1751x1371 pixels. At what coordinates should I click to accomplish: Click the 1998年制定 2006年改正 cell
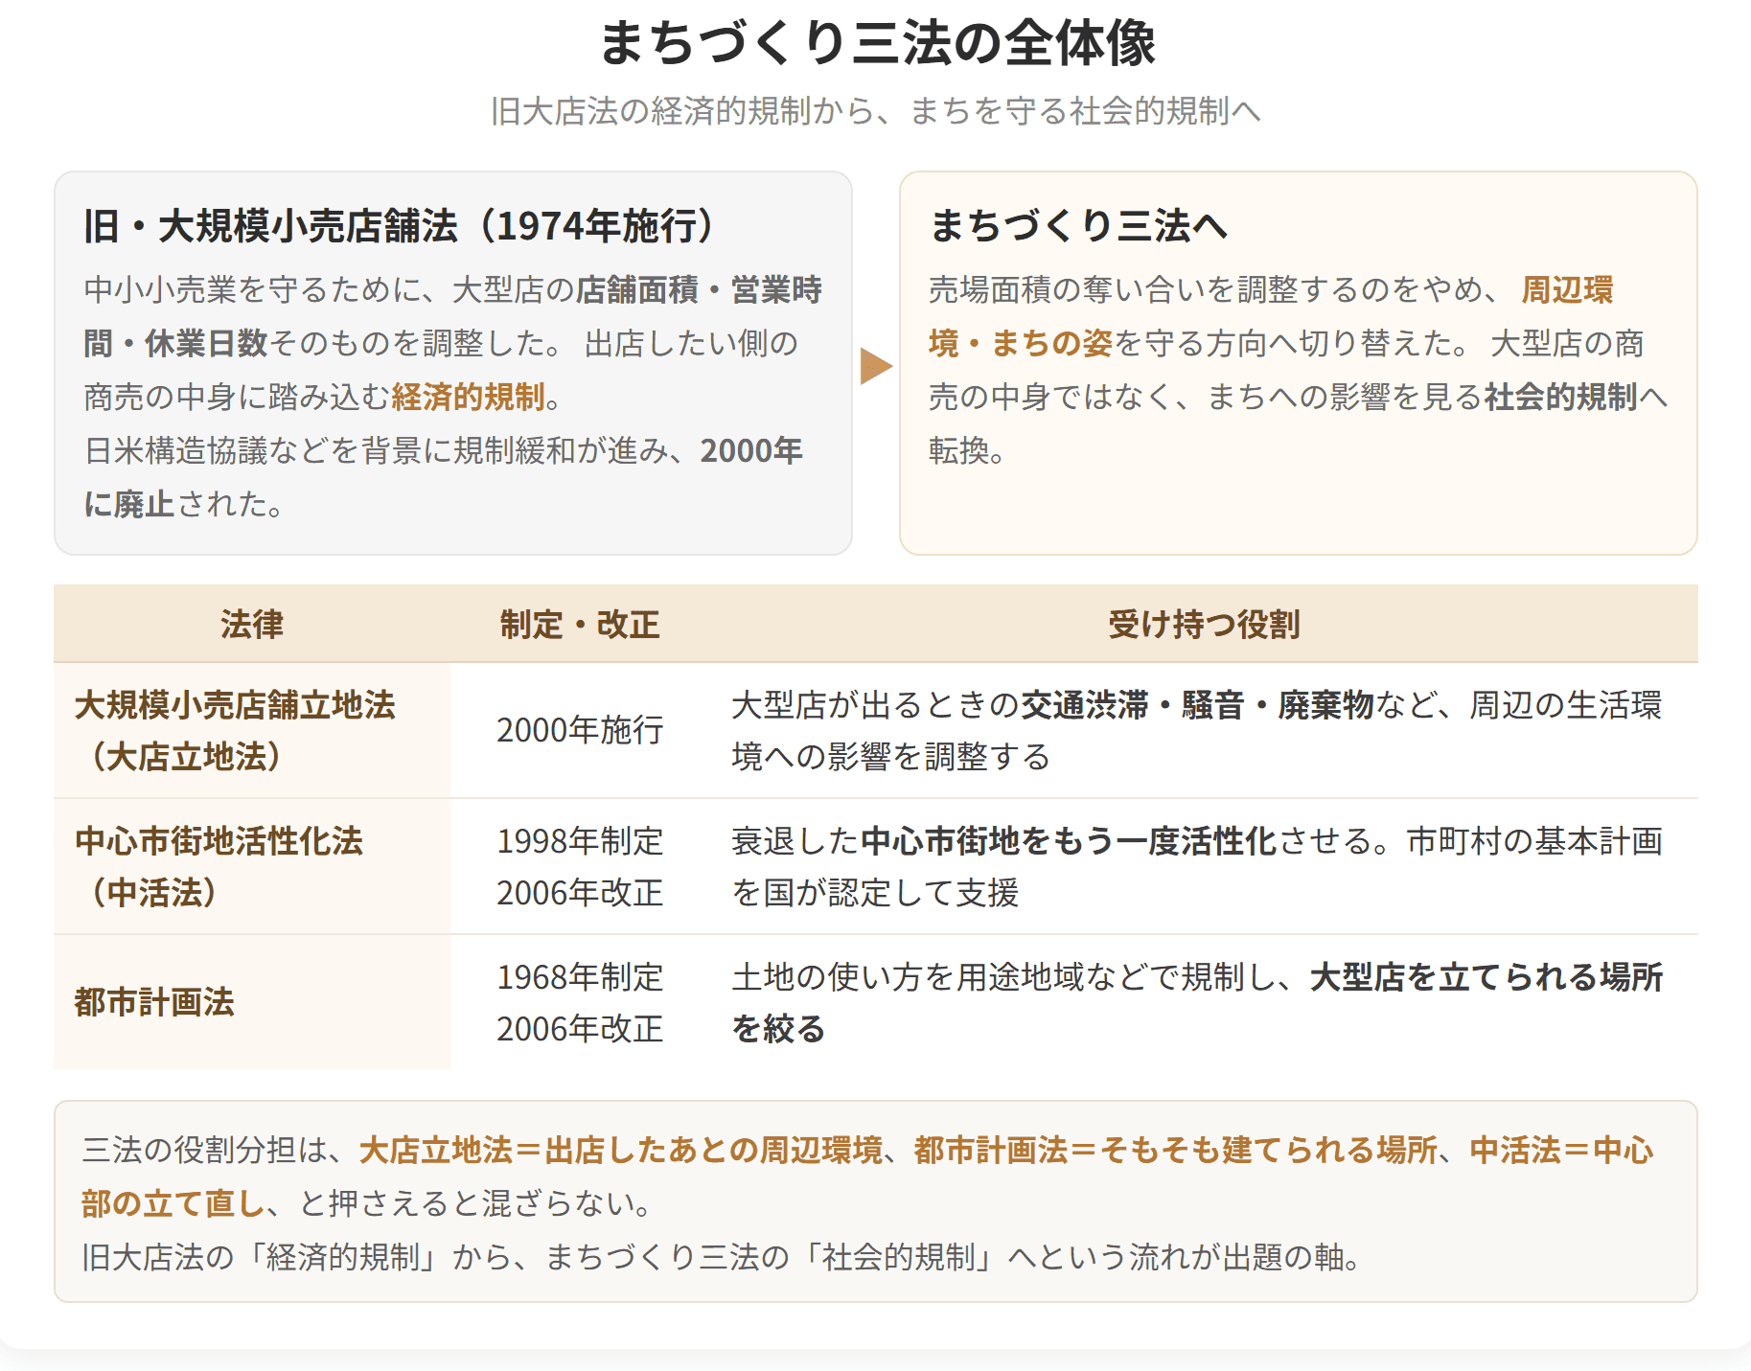[580, 867]
